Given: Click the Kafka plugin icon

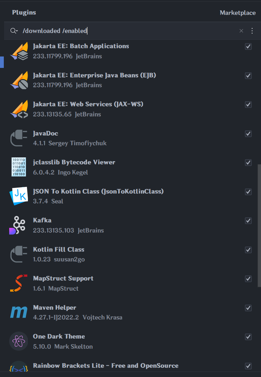Looking at the screenshot, I should point(17,225).
